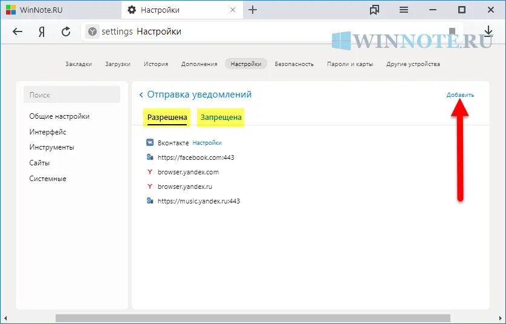This screenshot has width=506, height=324.
Task: Select the Настройки browser tab
Action: pyautogui.click(x=182, y=10)
